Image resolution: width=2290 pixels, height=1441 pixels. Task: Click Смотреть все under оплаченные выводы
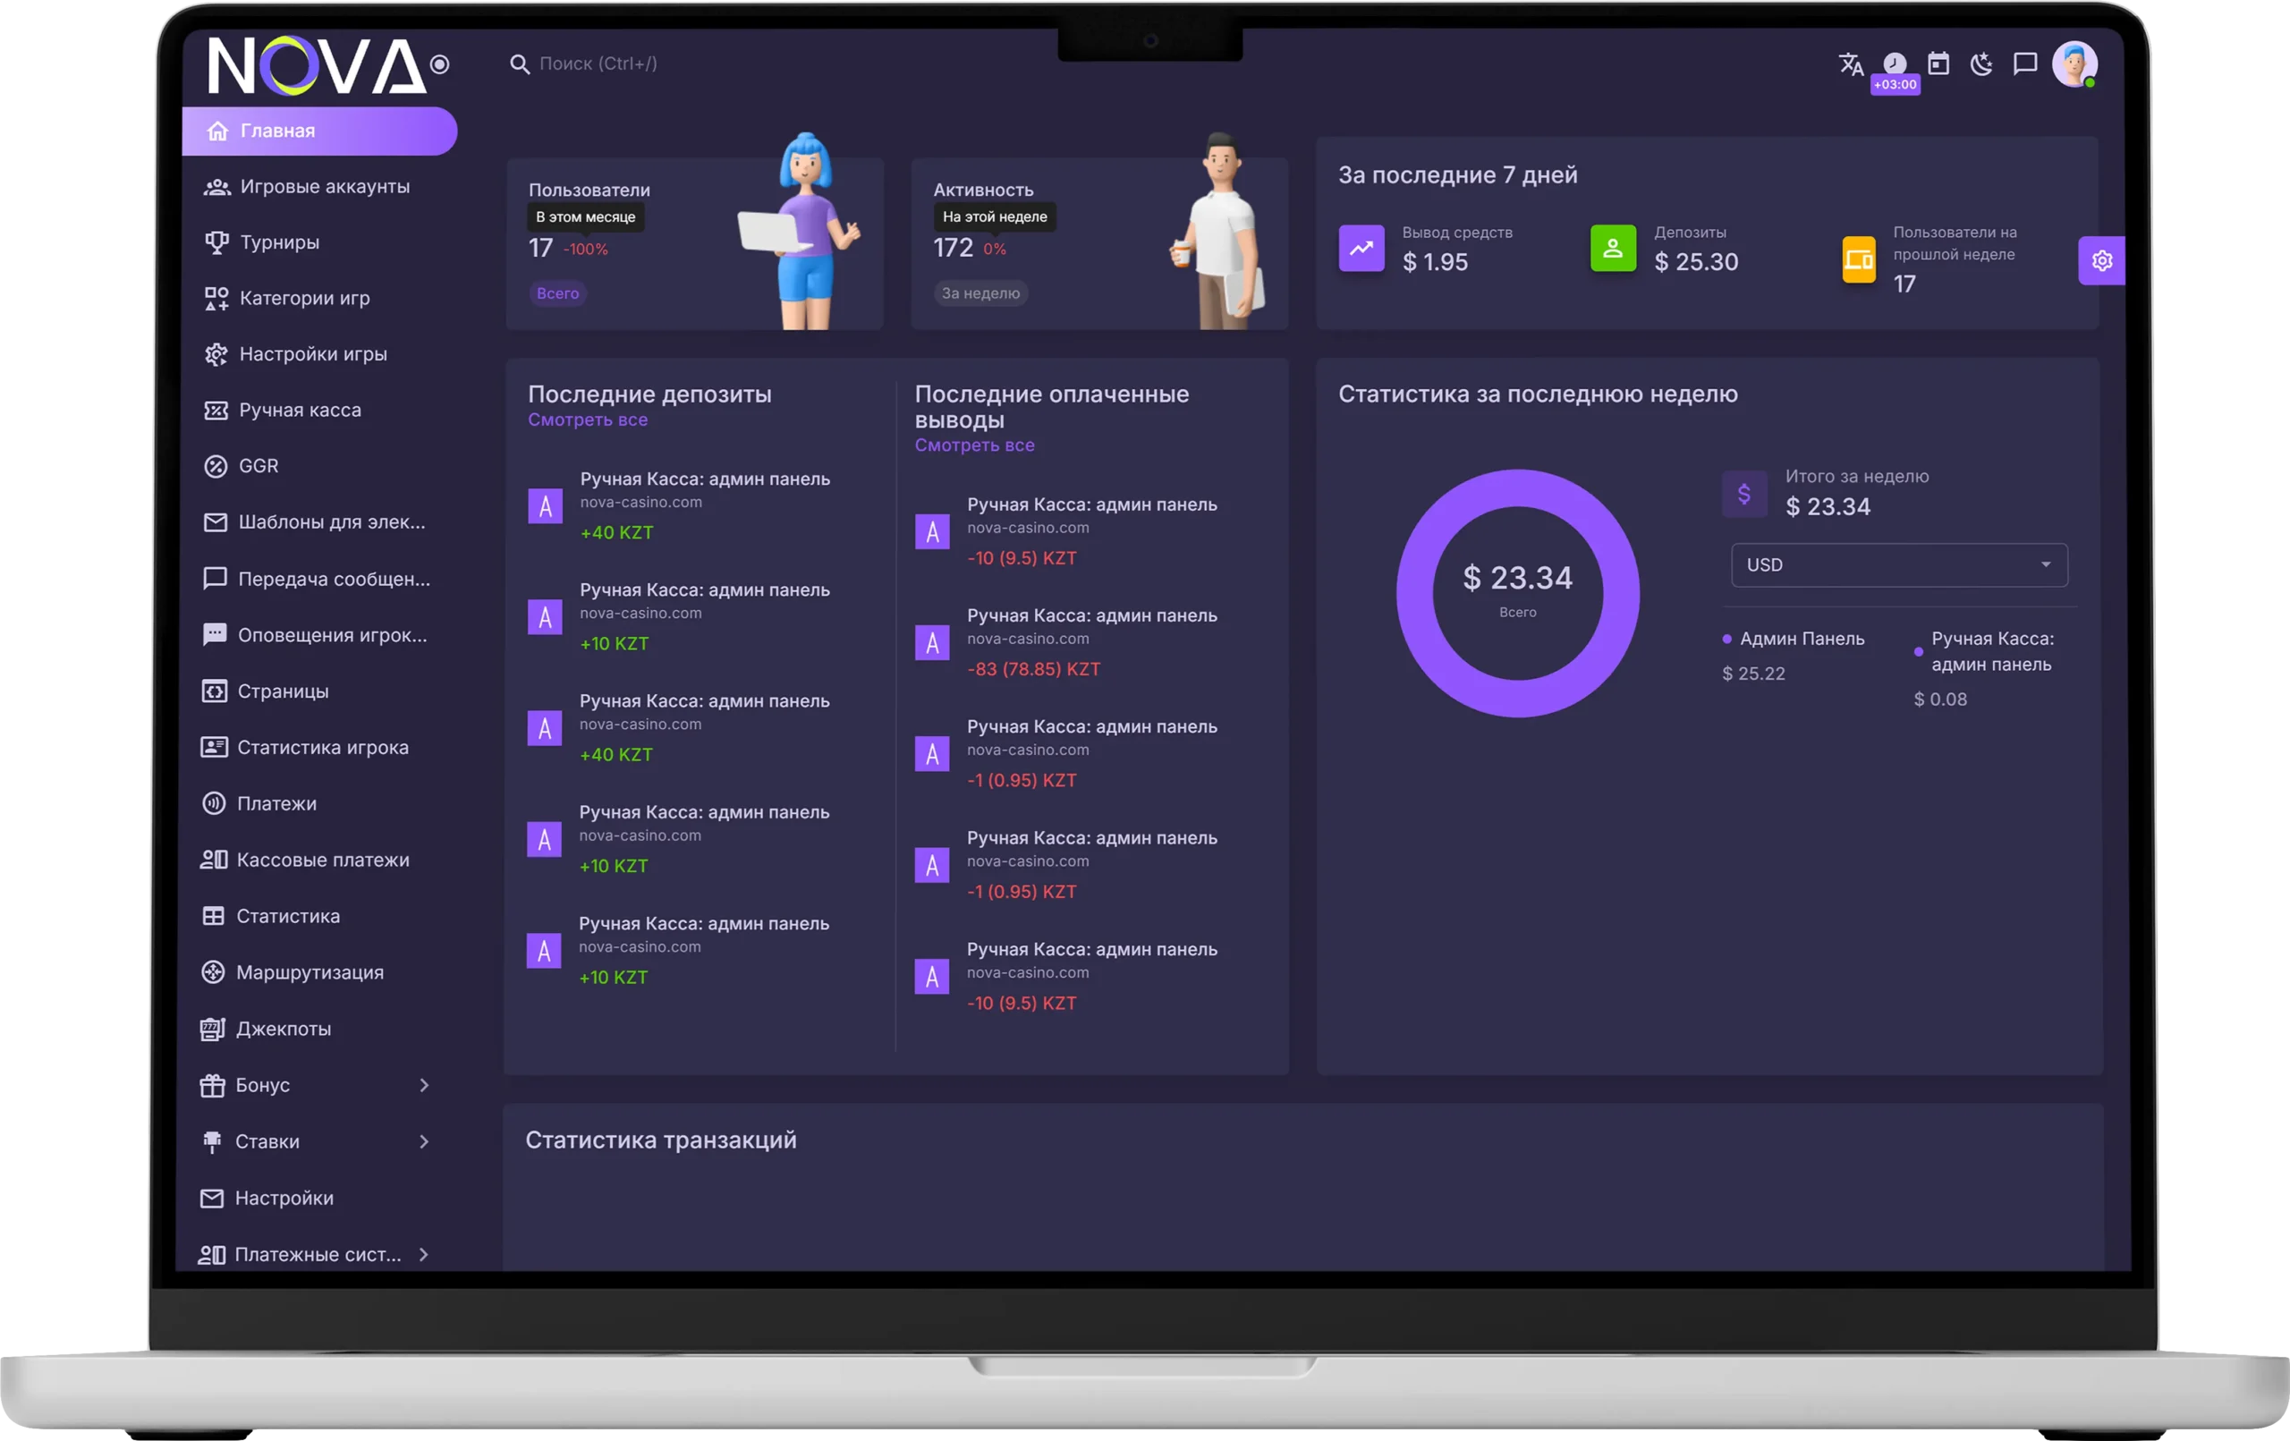tap(974, 445)
